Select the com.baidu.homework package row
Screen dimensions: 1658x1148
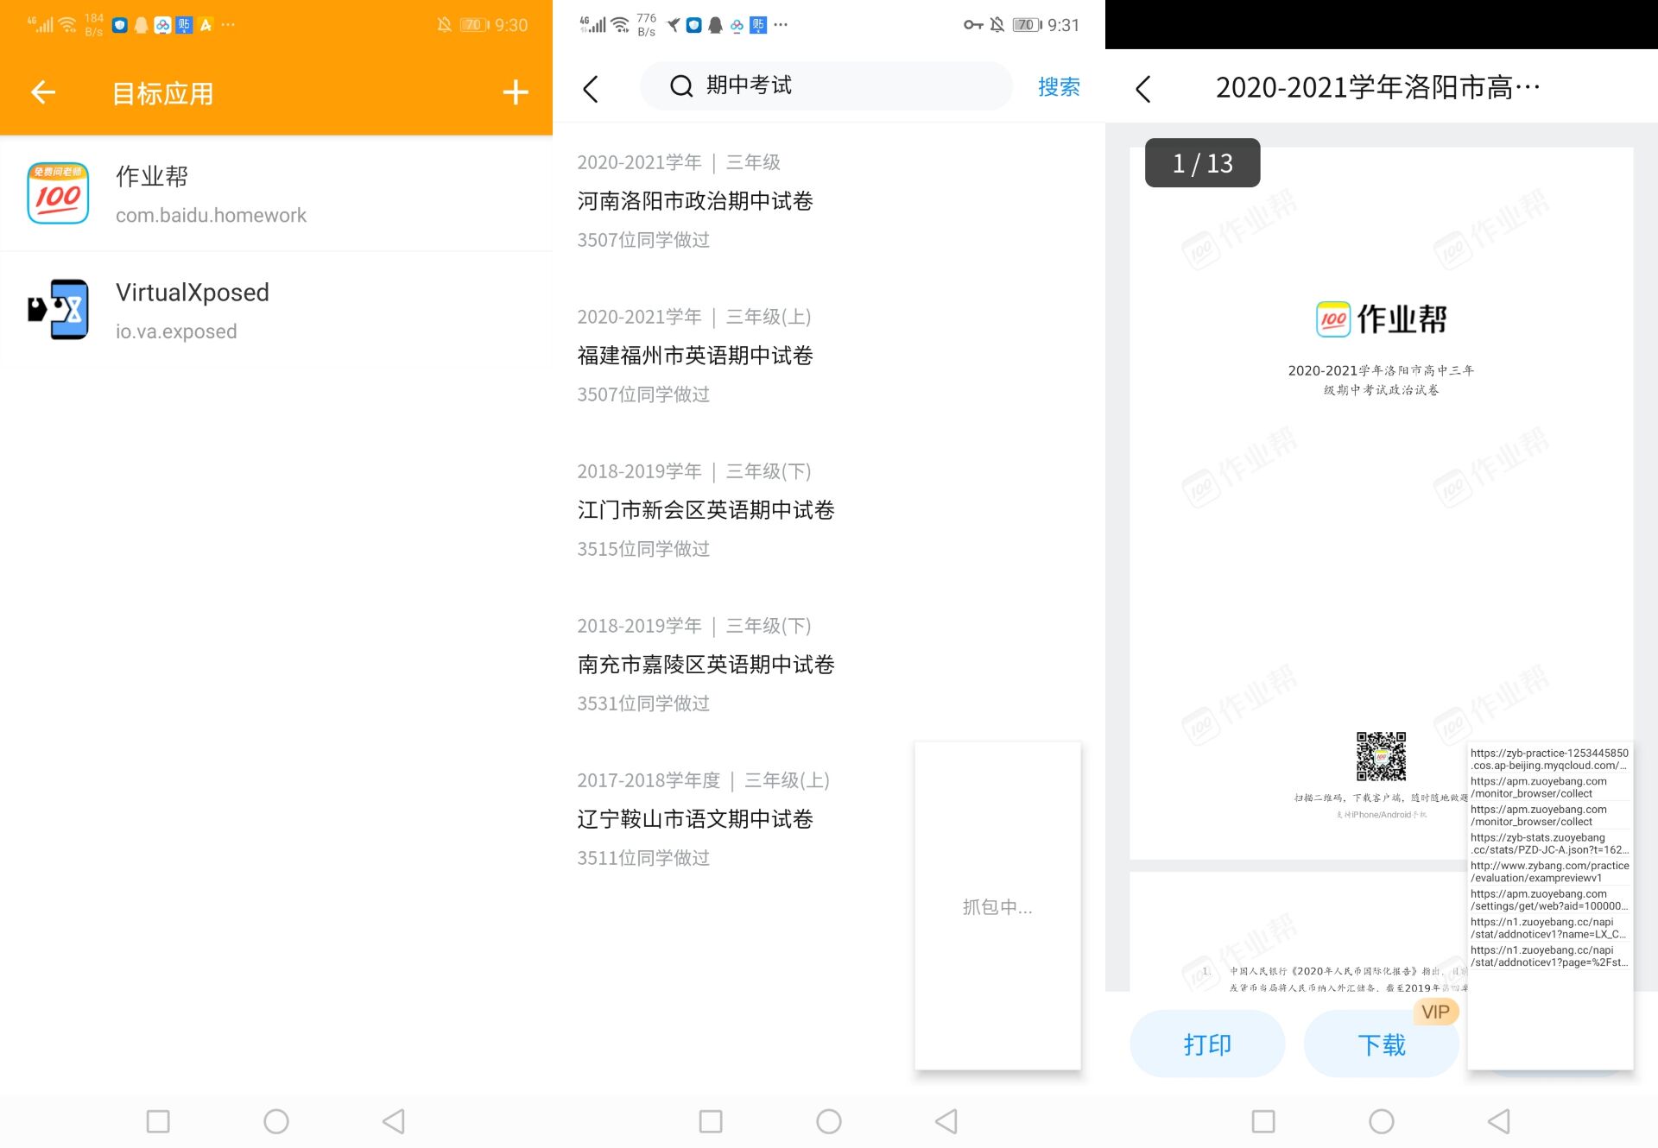point(276,193)
